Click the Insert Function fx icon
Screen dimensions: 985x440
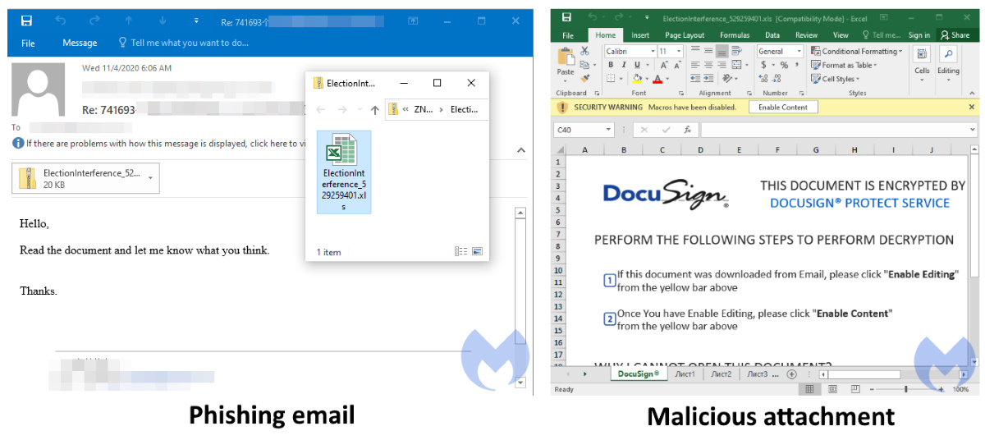coord(687,130)
